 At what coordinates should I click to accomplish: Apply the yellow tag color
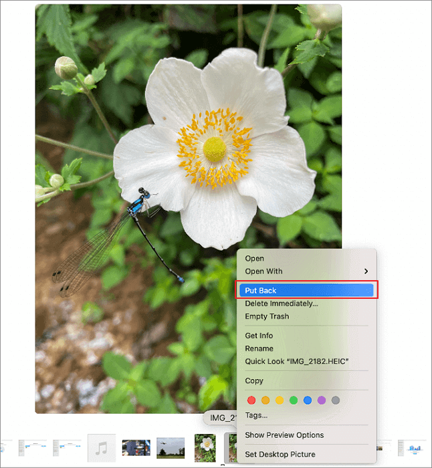(x=280, y=400)
